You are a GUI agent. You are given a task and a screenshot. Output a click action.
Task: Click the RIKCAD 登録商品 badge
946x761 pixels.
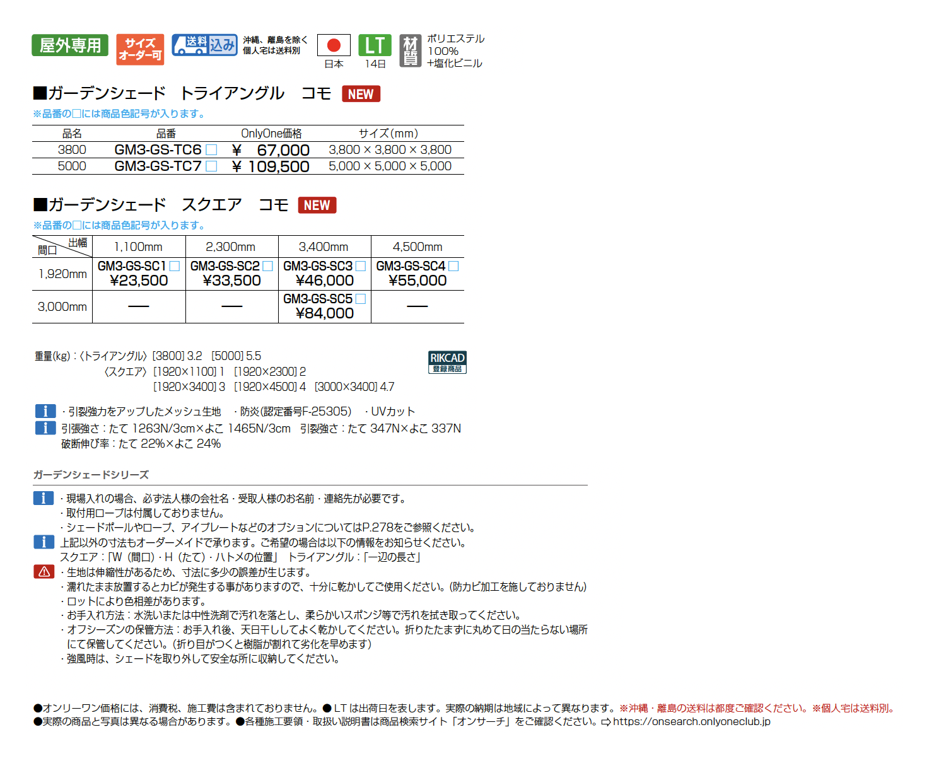point(447,363)
